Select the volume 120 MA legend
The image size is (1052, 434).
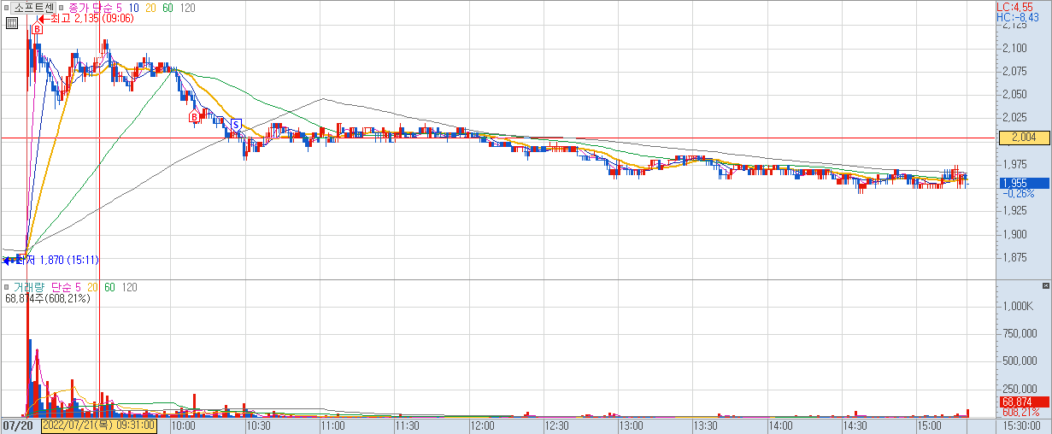pyautogui.click(x=128, y=286)
